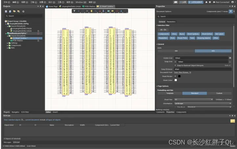Click the red circular directive icon in the toolbar
Viewport: 237px width, 149px height.
click(x=117, y=11)
